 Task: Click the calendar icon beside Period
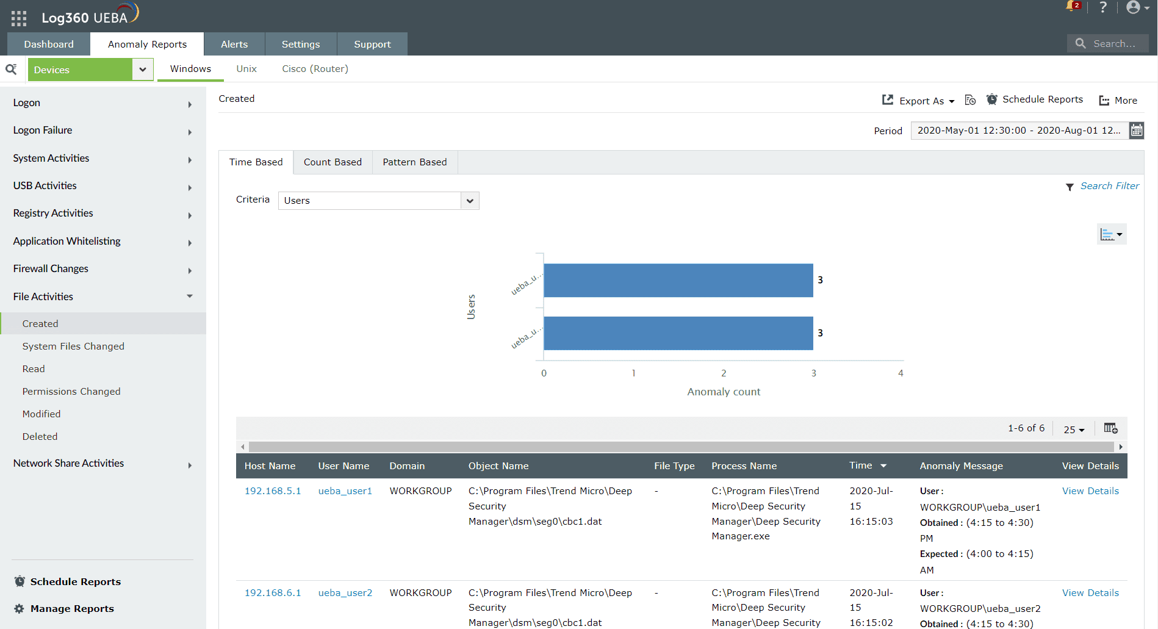(x=1136, y=131)
